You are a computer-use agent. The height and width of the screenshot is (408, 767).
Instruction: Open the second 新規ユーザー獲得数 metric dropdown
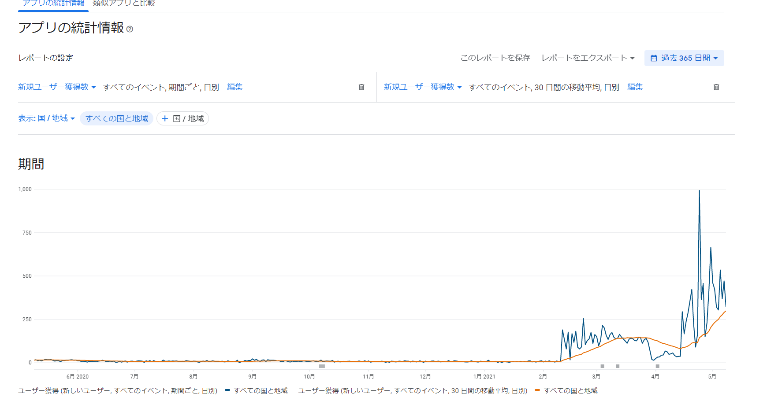[x=422, y=87]
